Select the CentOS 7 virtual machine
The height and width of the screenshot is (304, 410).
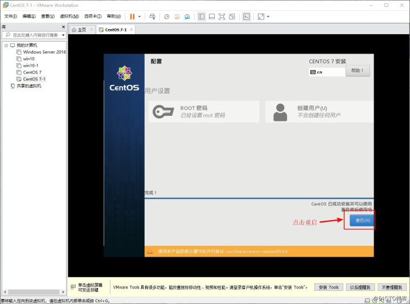(x=29, y=72)
